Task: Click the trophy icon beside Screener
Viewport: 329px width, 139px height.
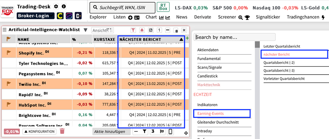Action: [247, 18]
